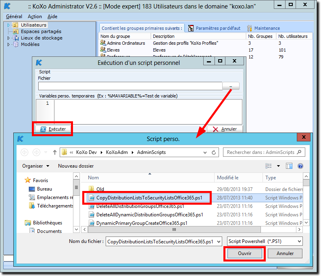Screen dimensions: 321x276
Task: Open the view options dropdown arrow
Action: click(x=278, y=166)
